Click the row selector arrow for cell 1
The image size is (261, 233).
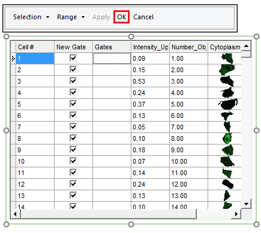point(13,58)
